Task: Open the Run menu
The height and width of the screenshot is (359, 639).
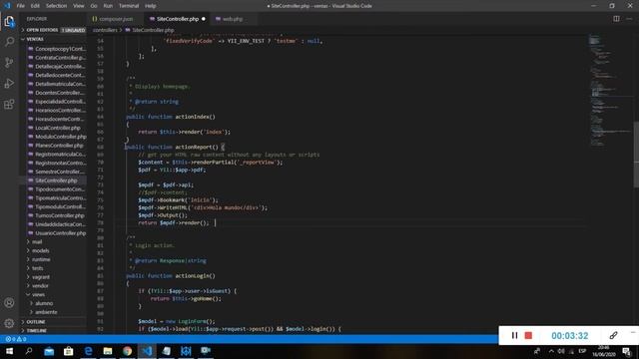Action: (108, 6)
